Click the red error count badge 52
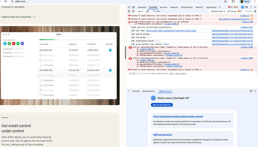This screenshot has width=258, height=147. tap(230, 7)
